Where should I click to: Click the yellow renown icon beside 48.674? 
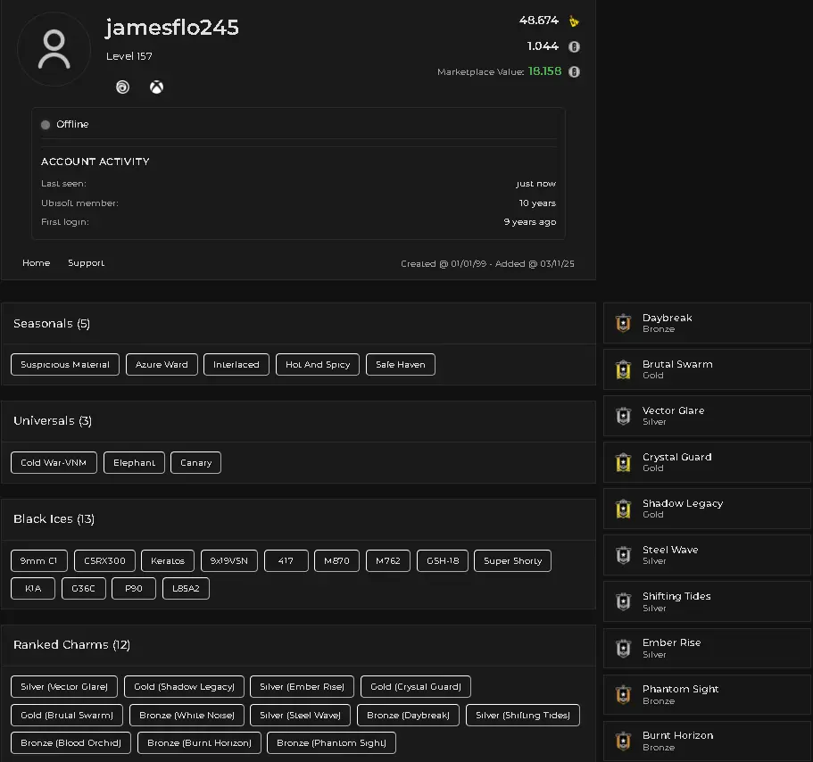pos(574,21)
